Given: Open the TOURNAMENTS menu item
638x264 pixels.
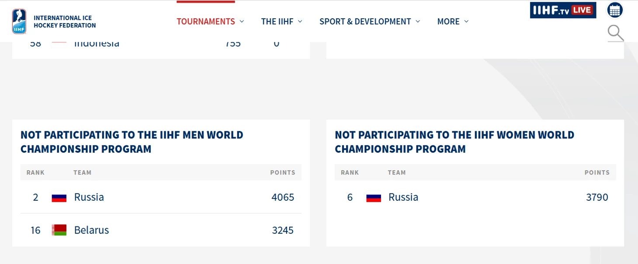Looking at the screenshot, I should (206, 21).
